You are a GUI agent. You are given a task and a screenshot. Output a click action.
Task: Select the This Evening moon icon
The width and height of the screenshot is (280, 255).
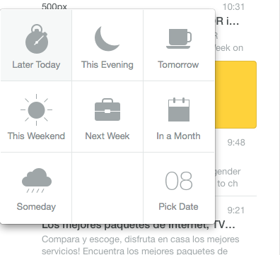(x=107, y=38)
